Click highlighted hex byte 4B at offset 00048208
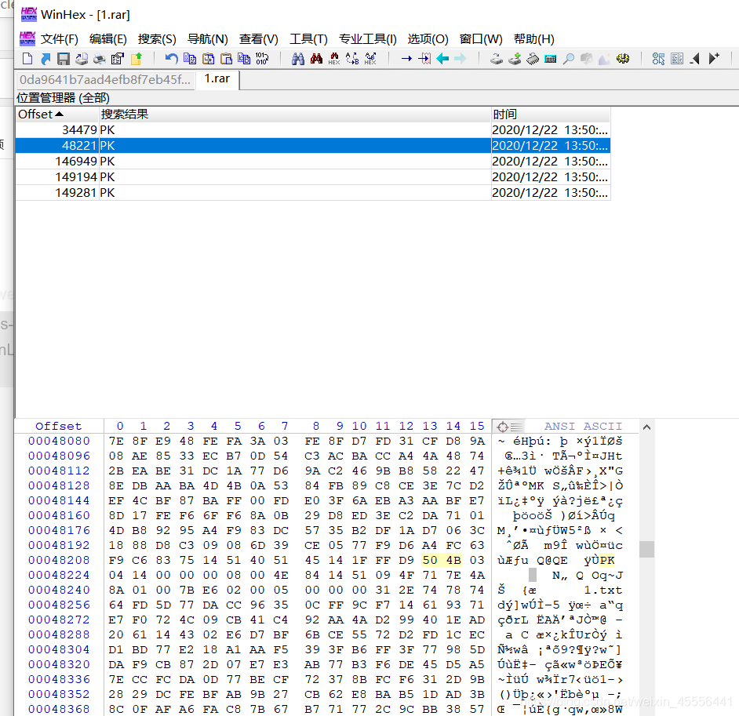The width and height of the screenshot is (739, 716). tap(453, 560)
